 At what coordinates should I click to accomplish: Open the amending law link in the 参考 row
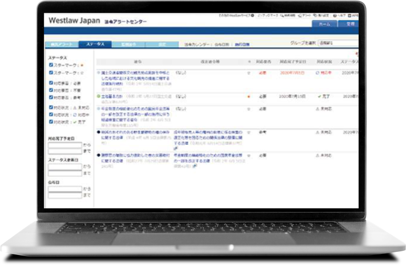click(x=208, y=137)
